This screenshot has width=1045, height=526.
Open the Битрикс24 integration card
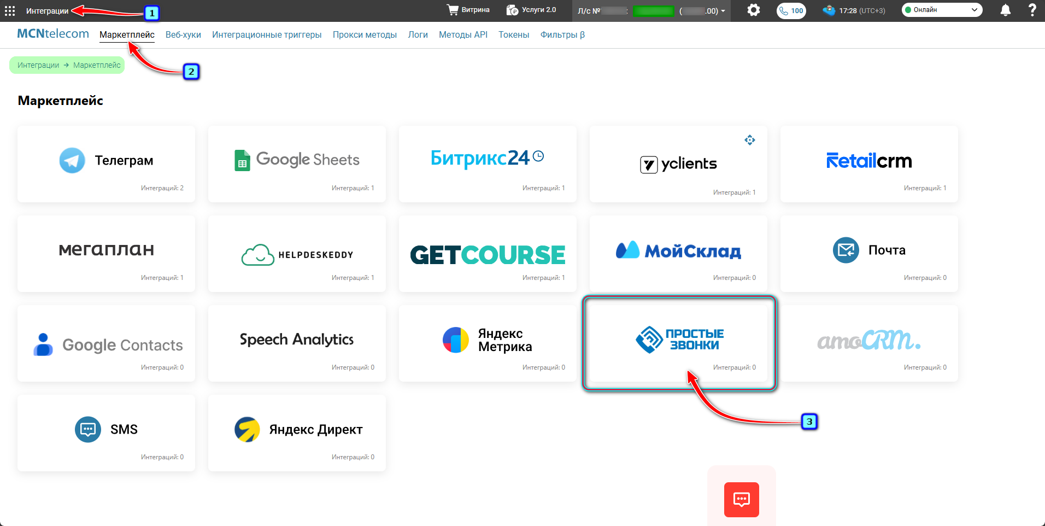pos(488,164)
